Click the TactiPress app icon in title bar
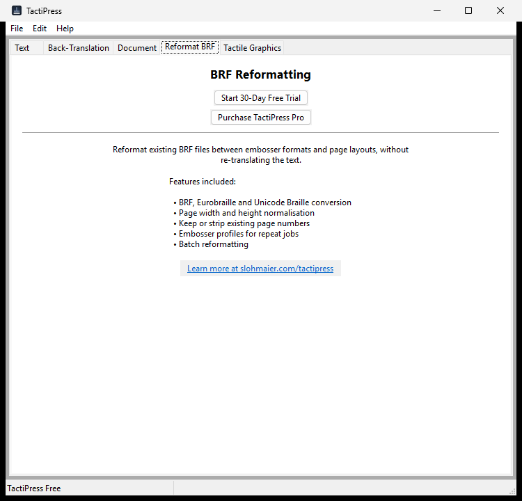Screen dimensions: 522x501 tap(17, 10)
